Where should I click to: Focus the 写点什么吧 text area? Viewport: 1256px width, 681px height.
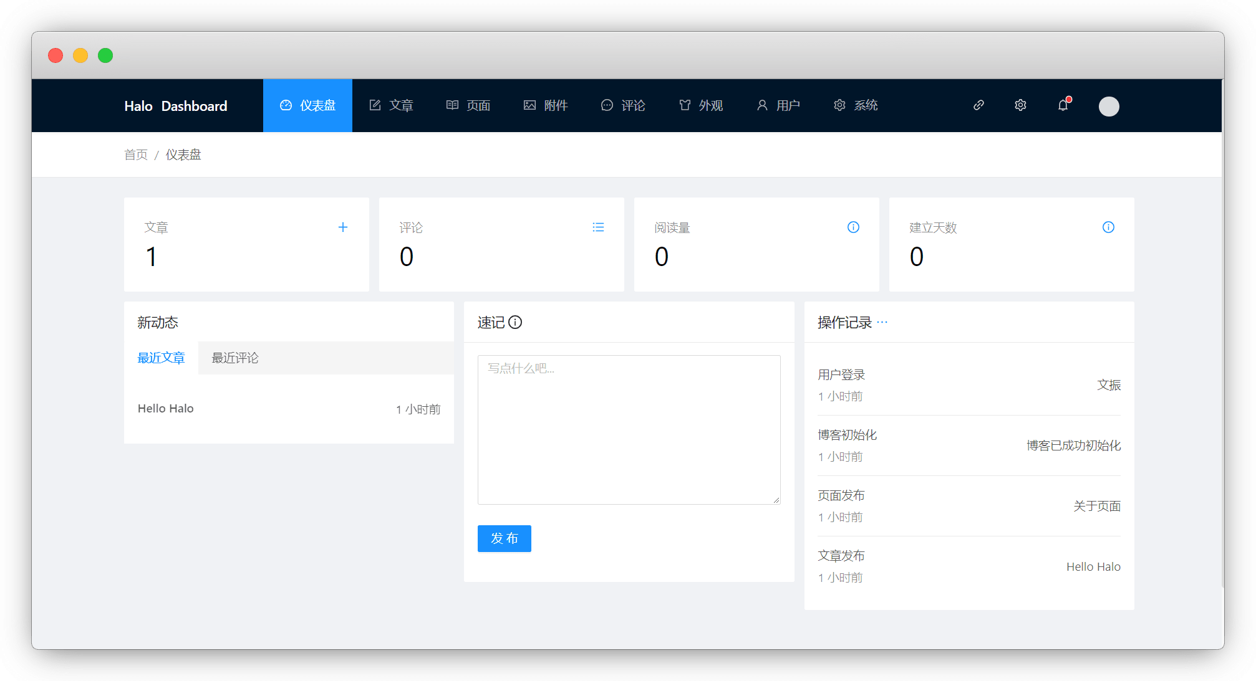(x=629, y=430)
